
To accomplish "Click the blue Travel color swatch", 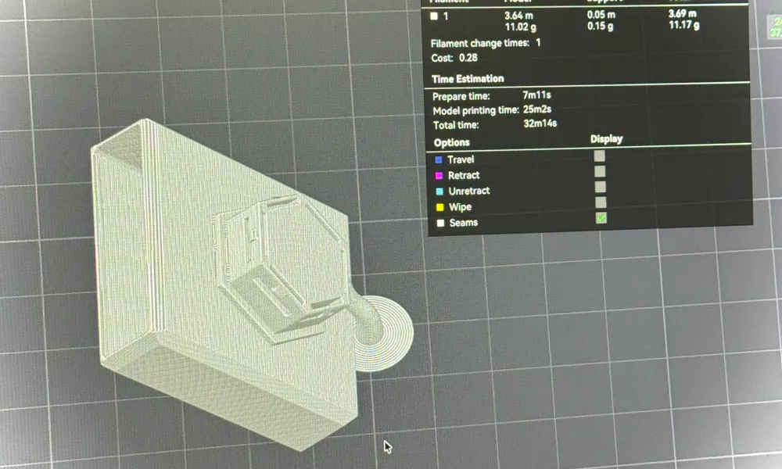I will (439, 160).
